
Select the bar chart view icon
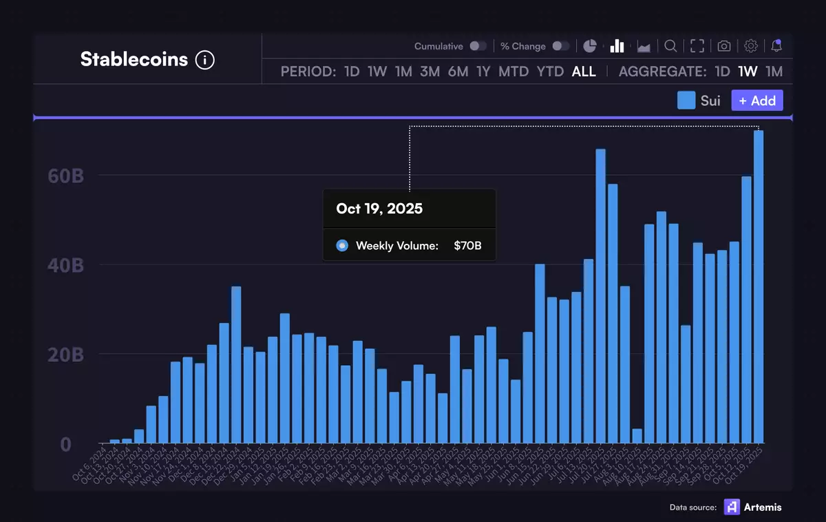tap(617, 46)
